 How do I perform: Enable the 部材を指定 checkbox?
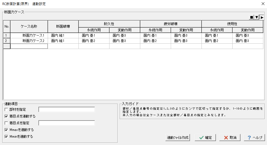[6, 110]
